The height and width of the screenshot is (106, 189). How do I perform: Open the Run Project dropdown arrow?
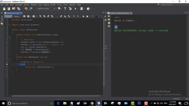(78, 9)
